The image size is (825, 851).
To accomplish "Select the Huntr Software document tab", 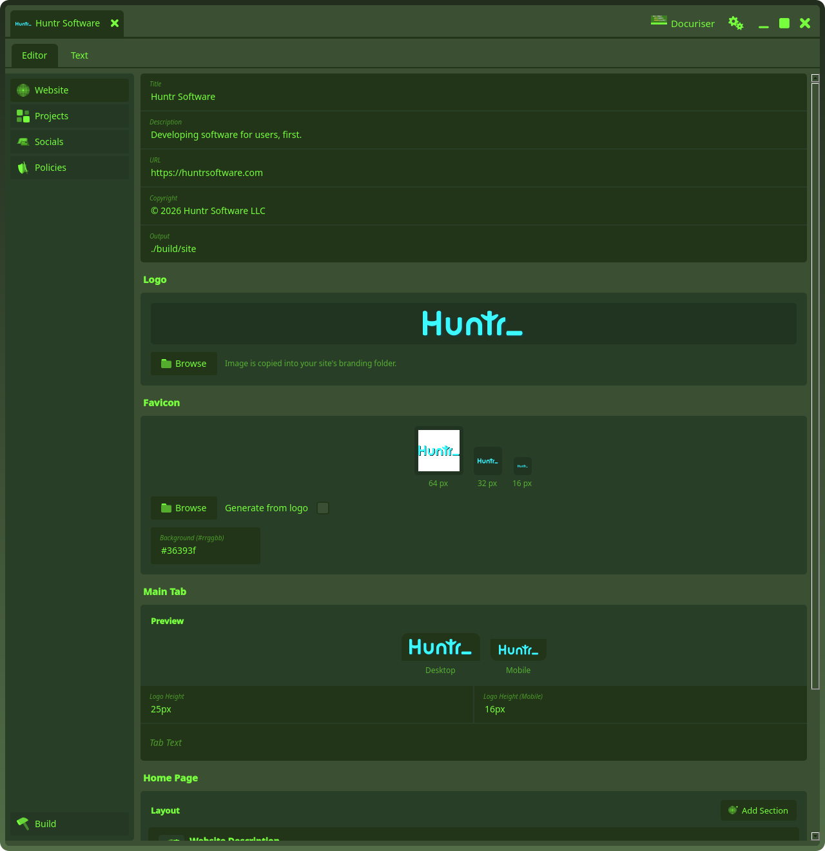I will [67, 23].
